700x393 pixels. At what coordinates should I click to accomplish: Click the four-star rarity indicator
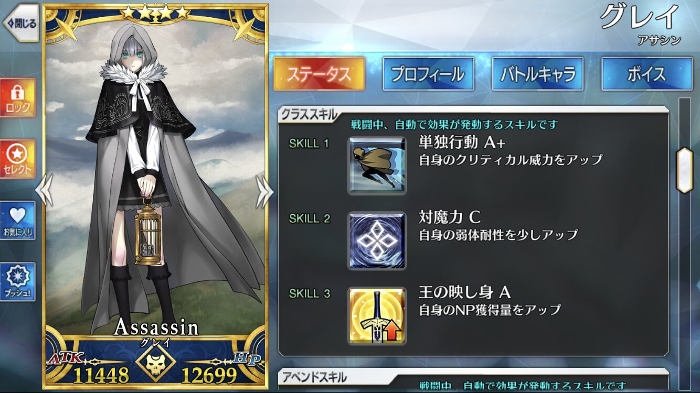(x=155, y=13)
